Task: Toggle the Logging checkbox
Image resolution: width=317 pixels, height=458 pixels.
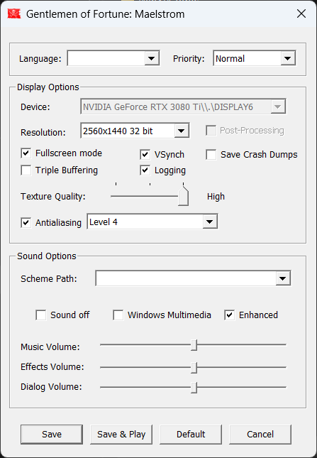Action: point(145,170)
